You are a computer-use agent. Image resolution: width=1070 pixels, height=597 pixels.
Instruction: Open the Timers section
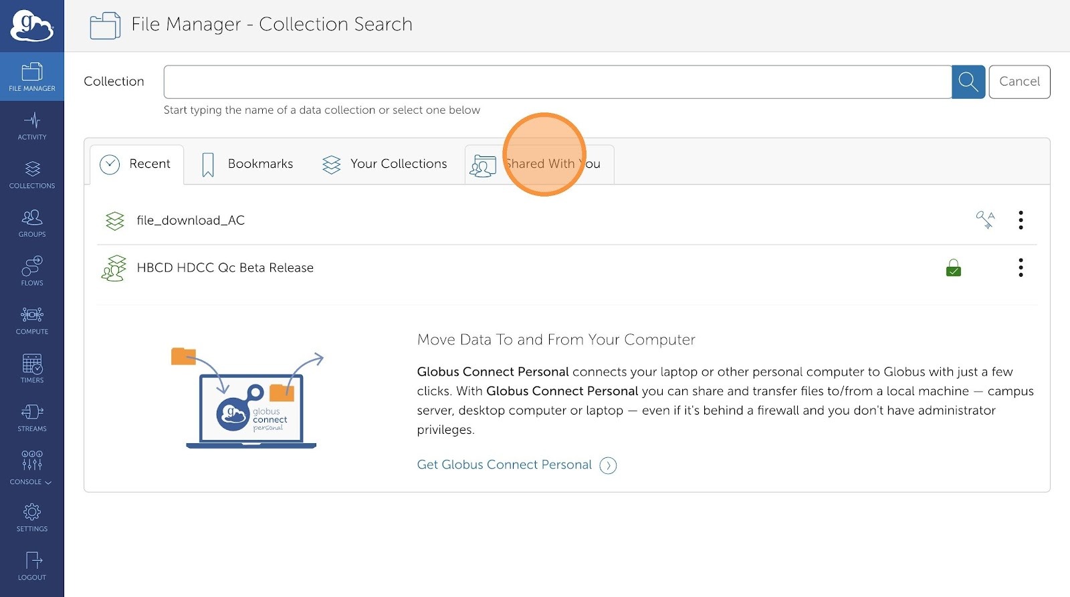[x=32, y=368]
